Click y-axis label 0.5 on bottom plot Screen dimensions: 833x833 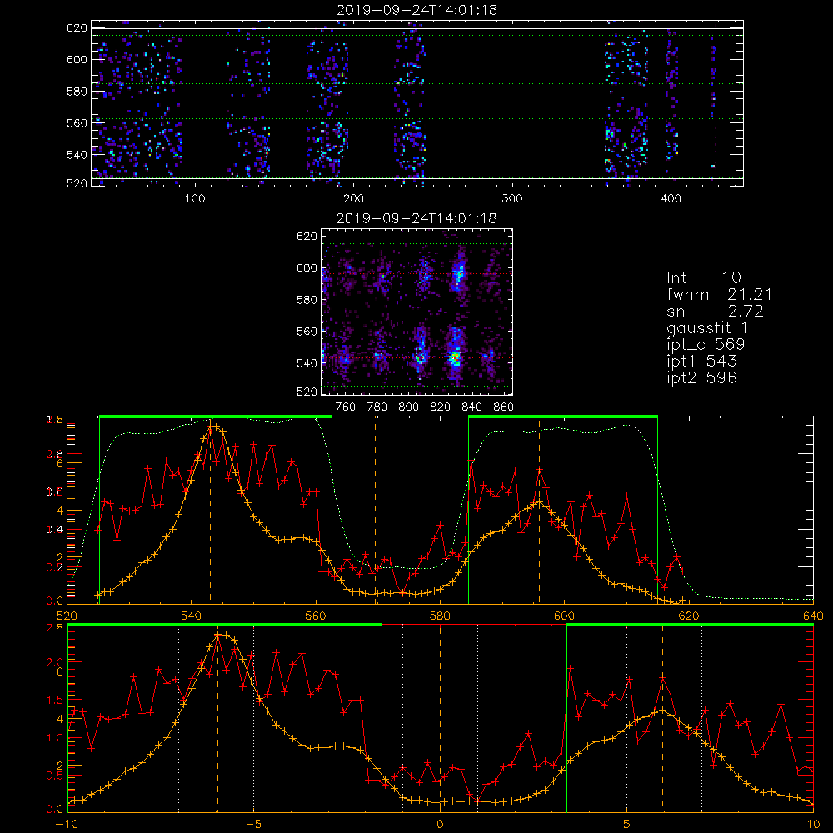[55, 776]
